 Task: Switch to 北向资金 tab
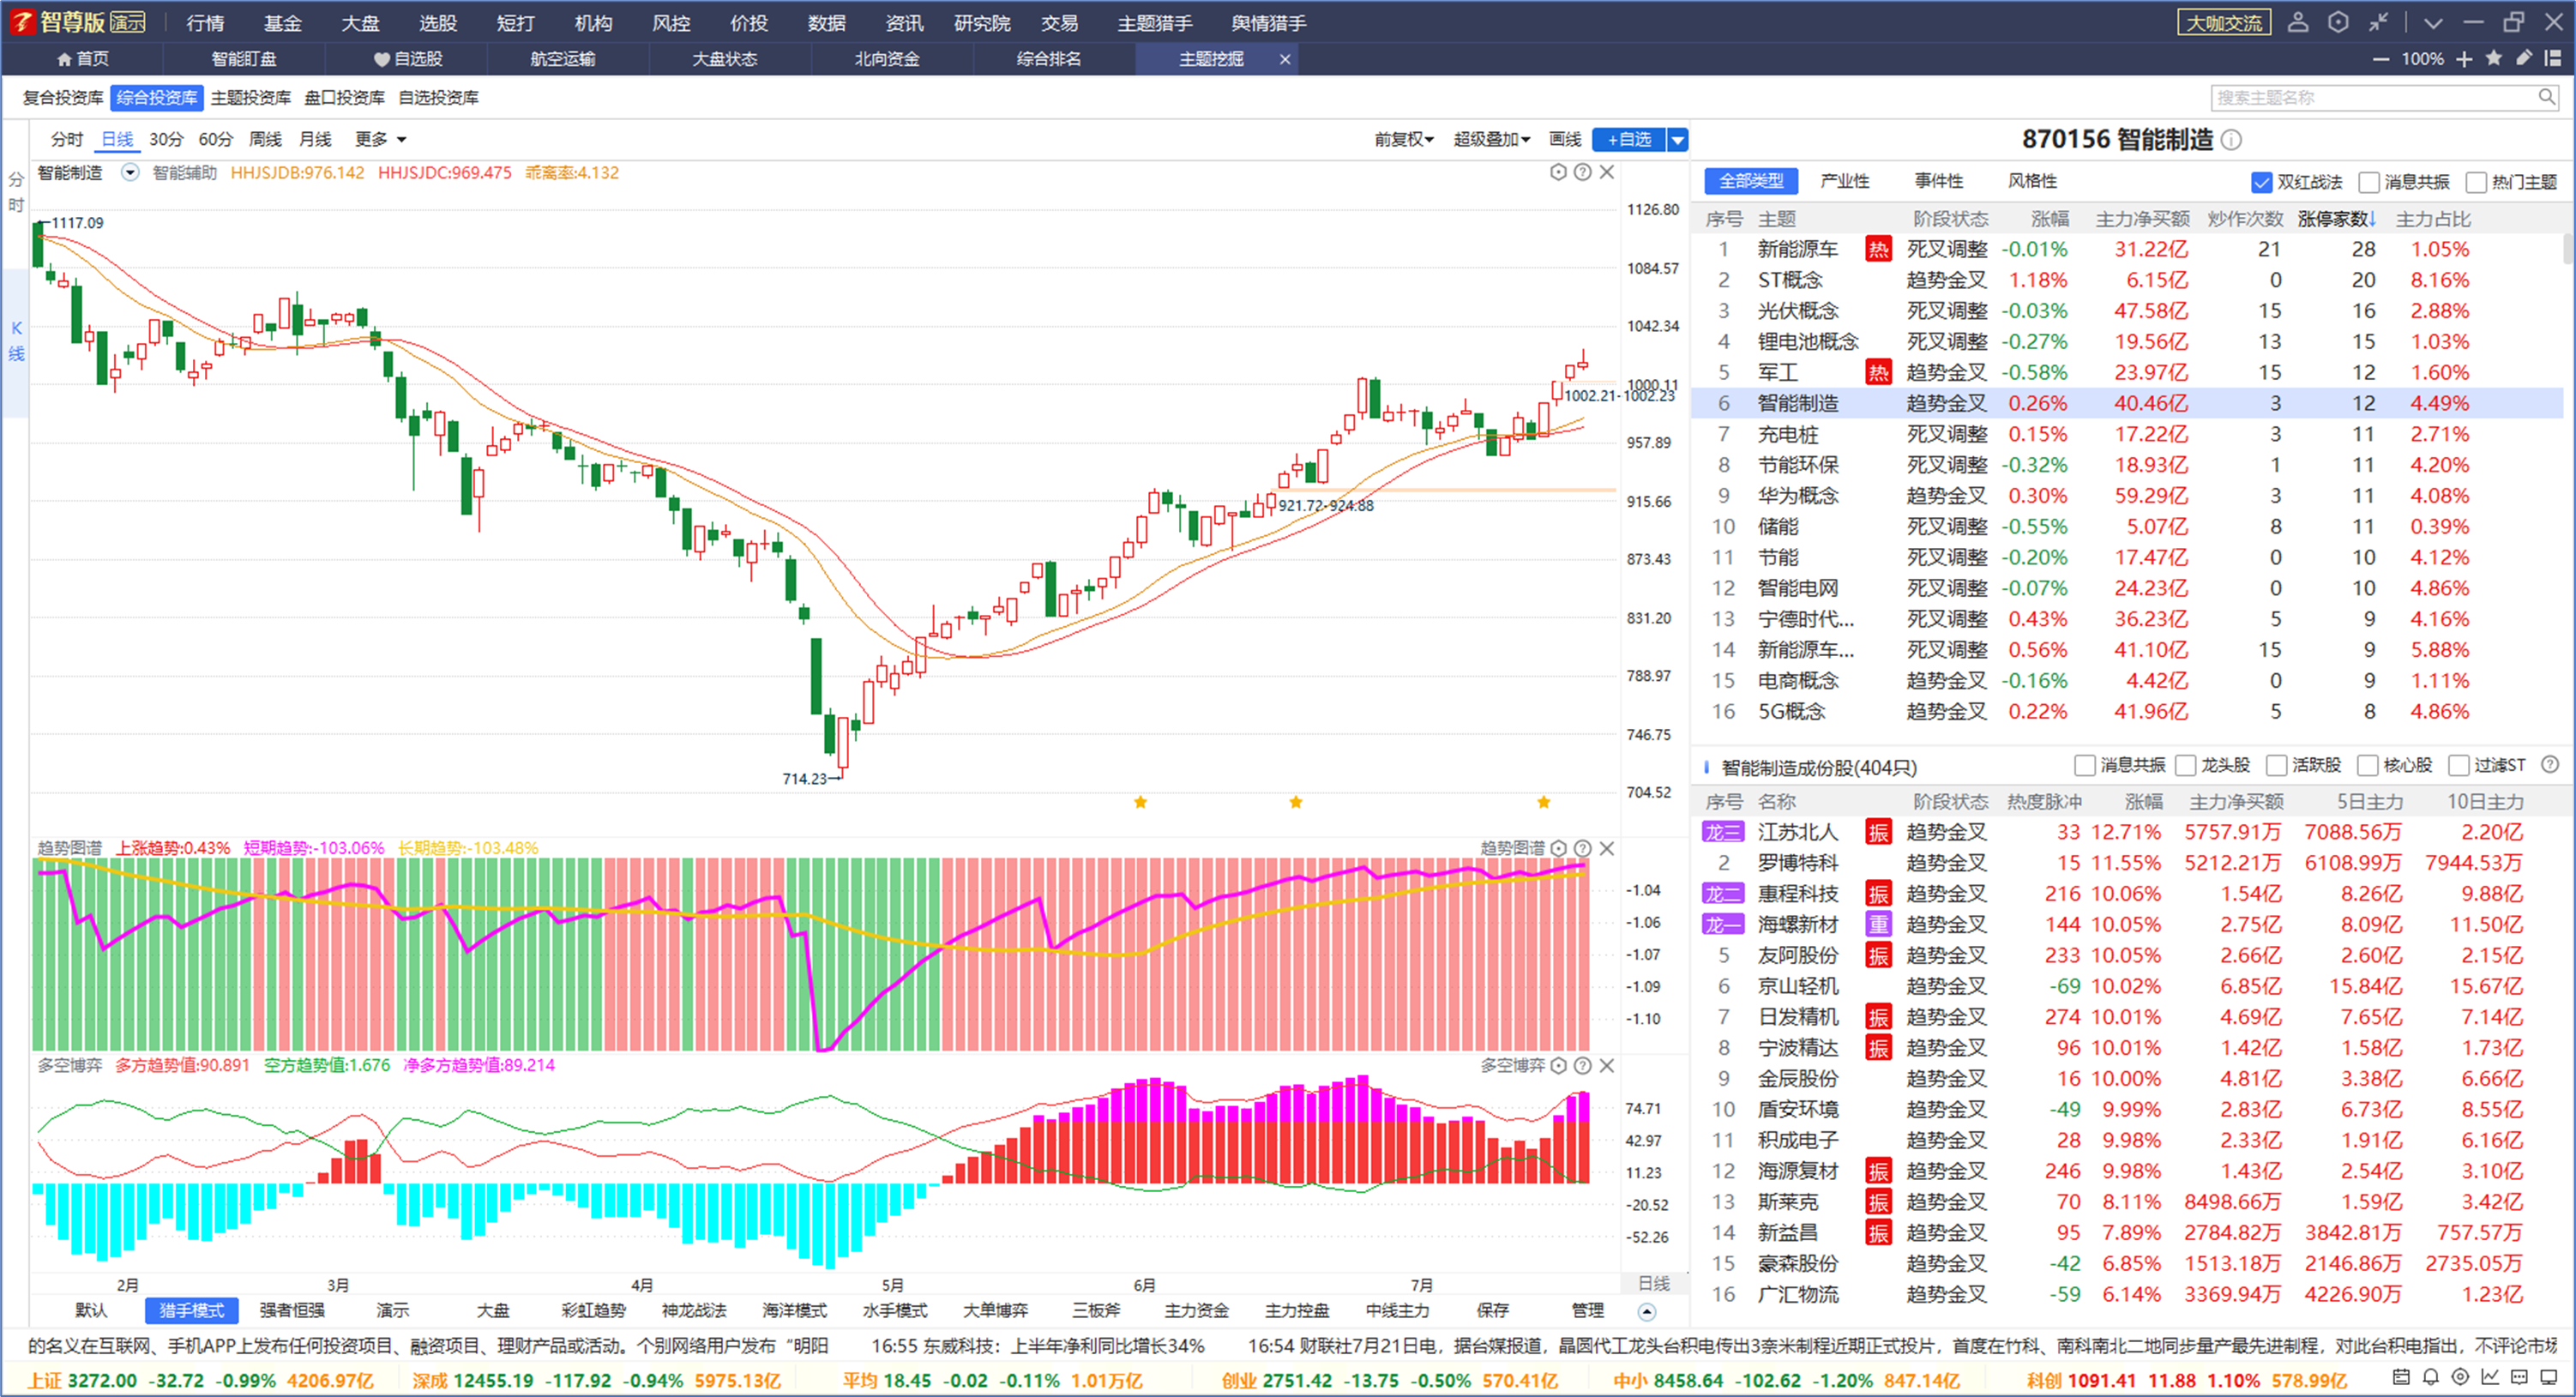pos(886,59)
